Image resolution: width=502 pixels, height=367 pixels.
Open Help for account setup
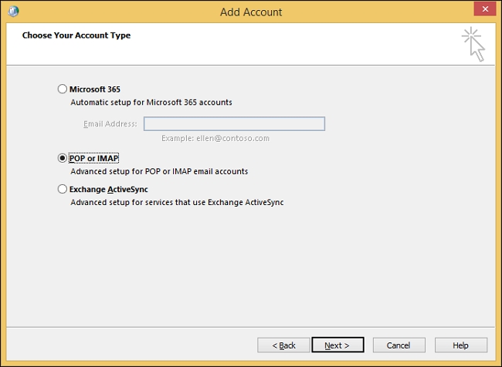click(461, 345)
